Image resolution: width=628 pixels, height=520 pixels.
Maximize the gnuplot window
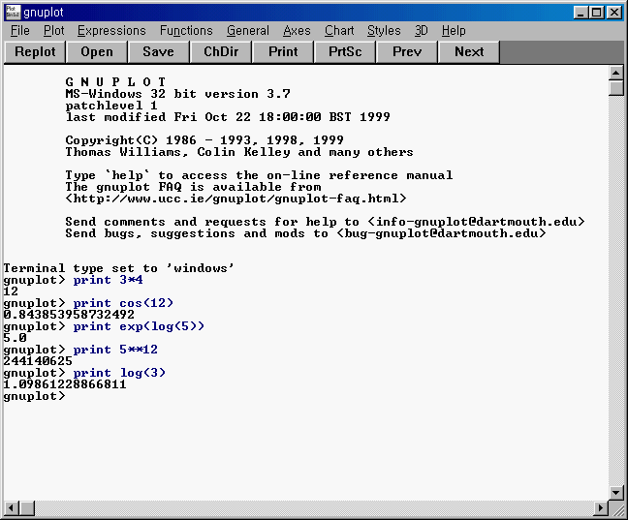click(x=596, y=13)
